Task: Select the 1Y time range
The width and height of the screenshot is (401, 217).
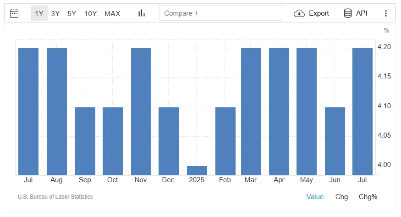Action: tap(39, 13)
